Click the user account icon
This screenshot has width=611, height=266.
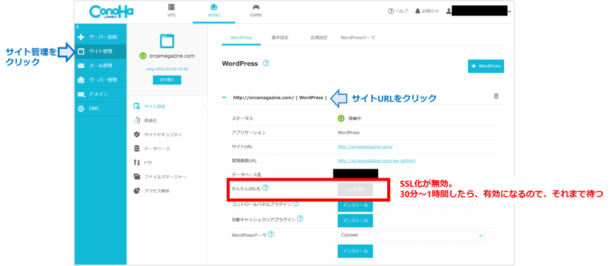click(449, 11)
